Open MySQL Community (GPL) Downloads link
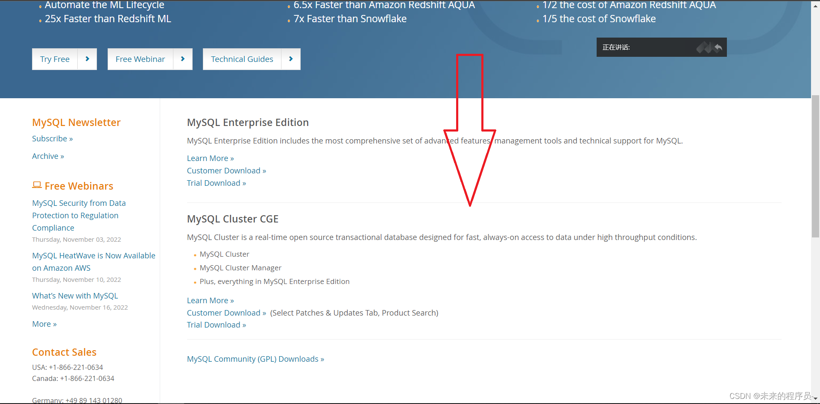The width and height of the screenshot is (820, 404). tap(255, 359)
